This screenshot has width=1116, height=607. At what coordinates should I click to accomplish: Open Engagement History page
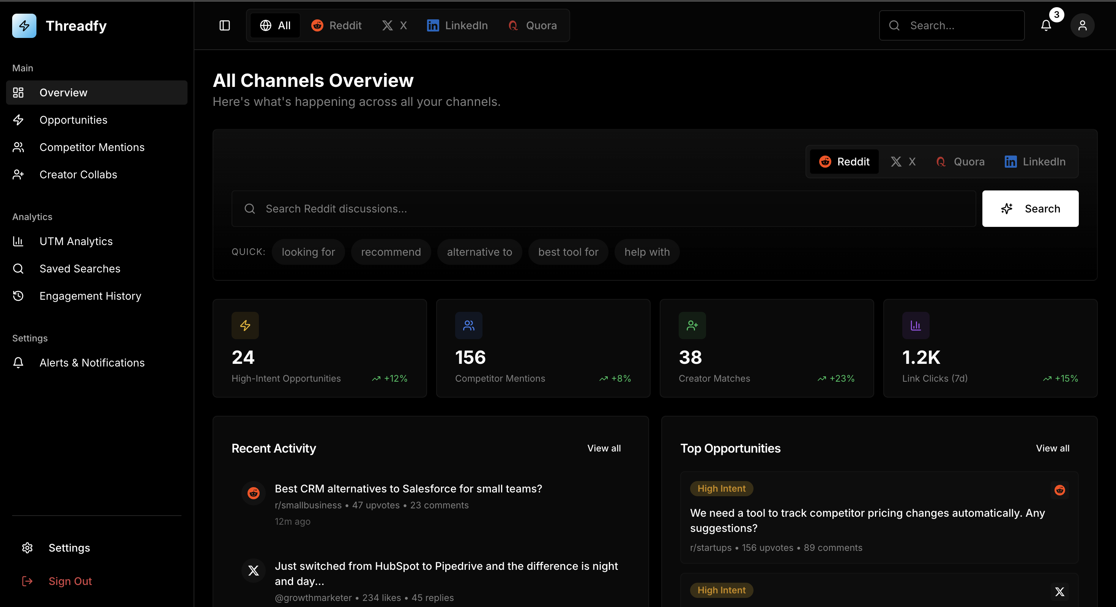coord(97,296)
